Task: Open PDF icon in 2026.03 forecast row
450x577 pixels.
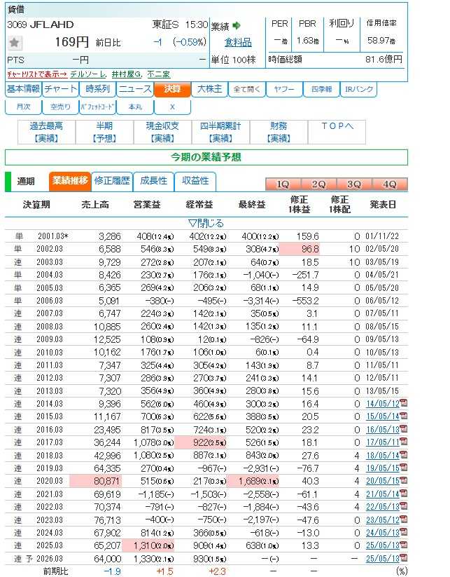Action: point(404,558)
